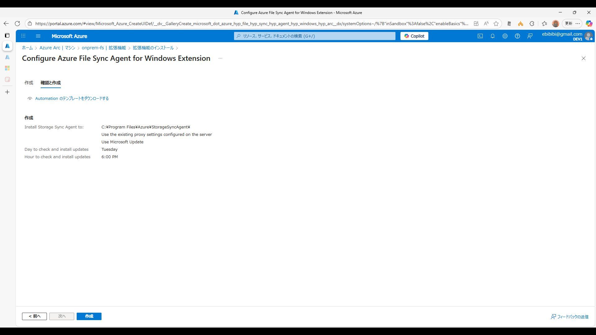The height and width of the screenshot is (335, 596).
Task: Open the favorites list icon
Action: [x=544, y=24]
